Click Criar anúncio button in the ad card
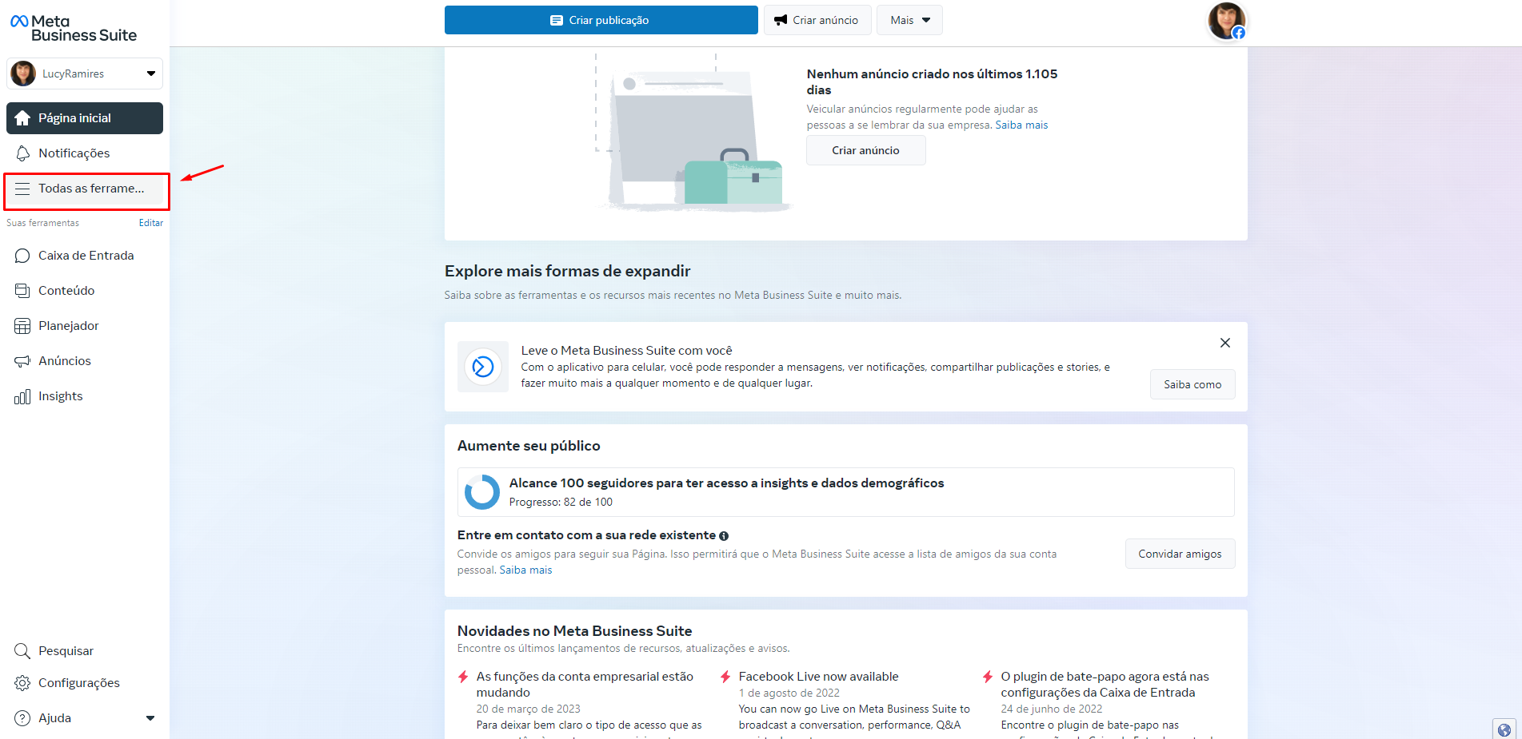 [865, 150]
